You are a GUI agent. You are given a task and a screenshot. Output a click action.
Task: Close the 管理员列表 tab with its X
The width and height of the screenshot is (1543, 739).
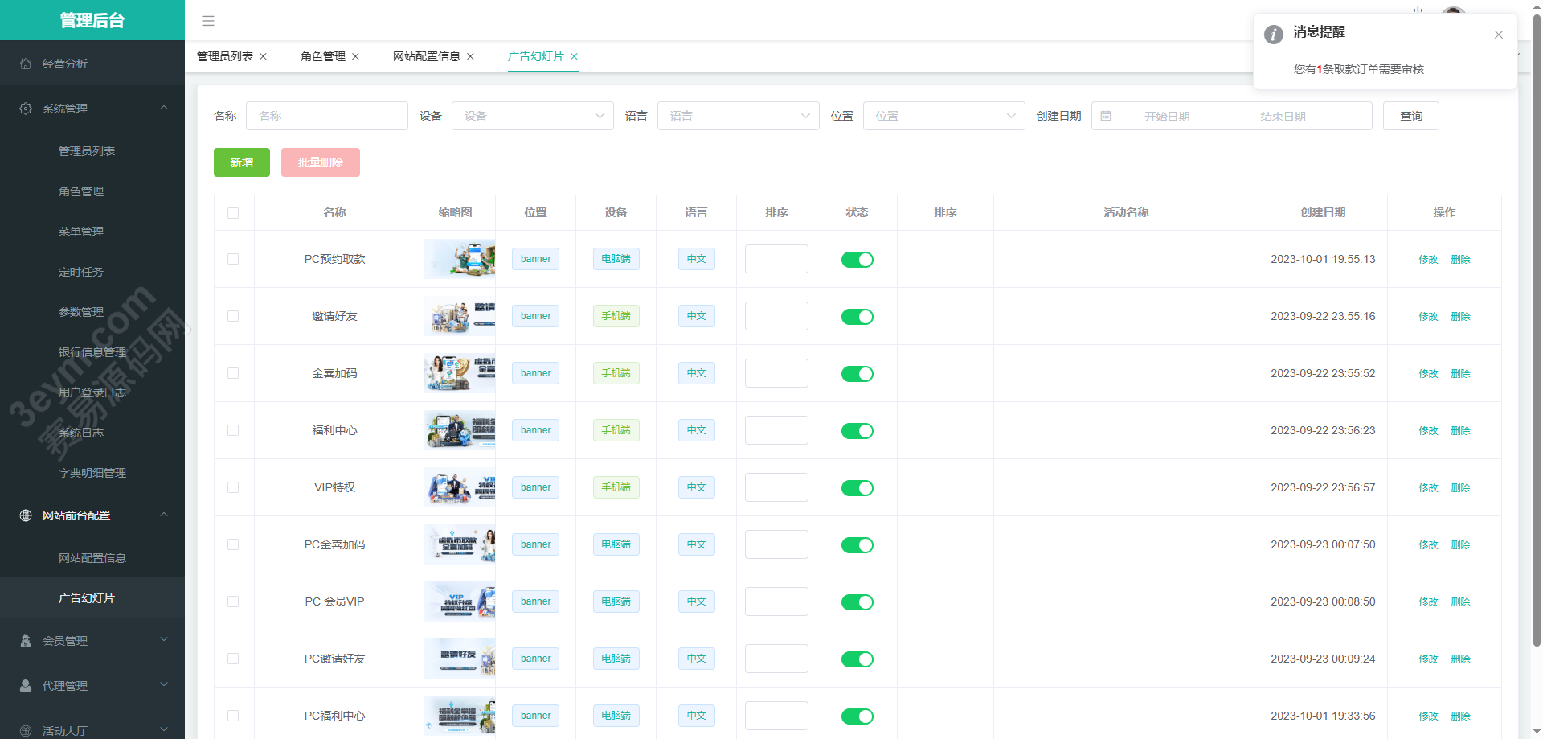(263, 56)
